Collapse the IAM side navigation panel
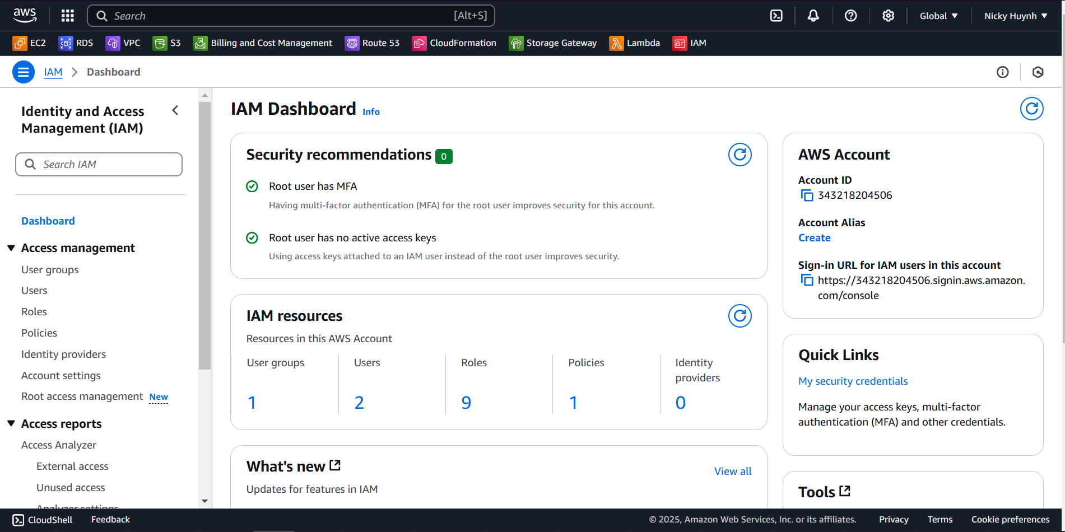 pos(175,110)
